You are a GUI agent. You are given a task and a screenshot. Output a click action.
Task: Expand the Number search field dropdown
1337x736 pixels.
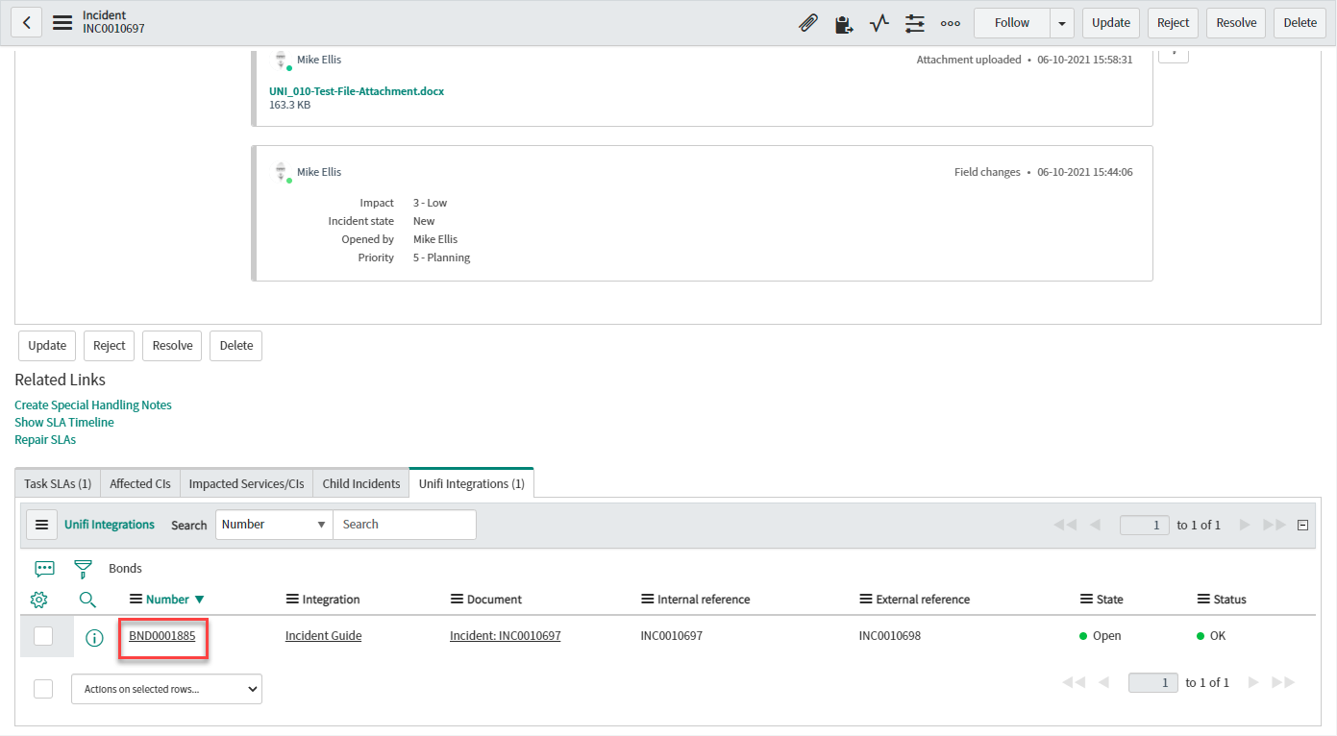pos(273,525)
